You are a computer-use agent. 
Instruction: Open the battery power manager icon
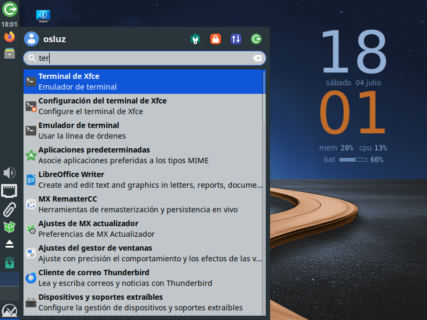click(10, 262)
